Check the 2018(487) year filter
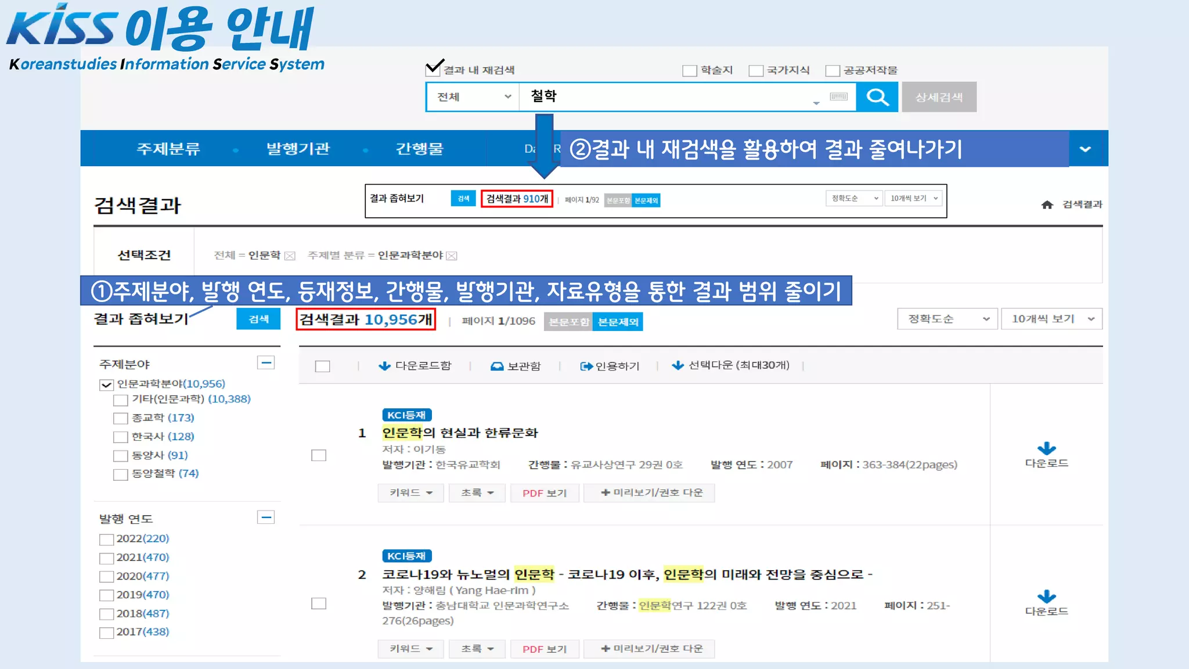 coord(106,614)
